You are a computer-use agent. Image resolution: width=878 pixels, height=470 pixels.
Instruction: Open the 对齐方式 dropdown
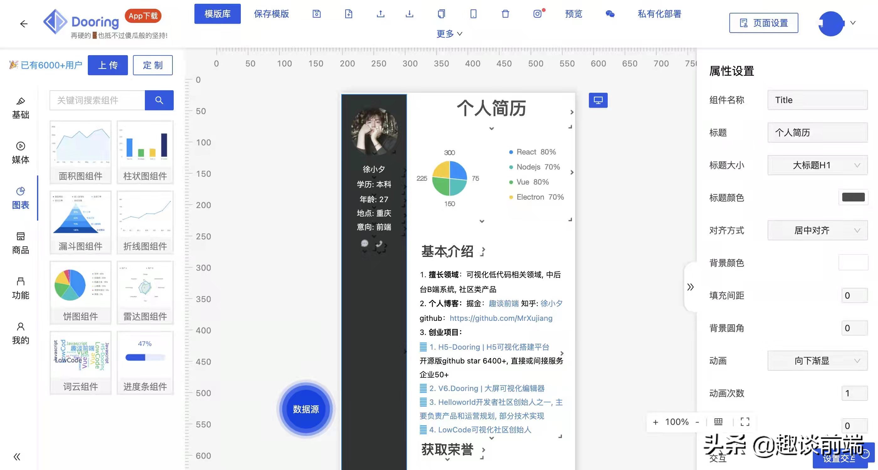(817, 230)
